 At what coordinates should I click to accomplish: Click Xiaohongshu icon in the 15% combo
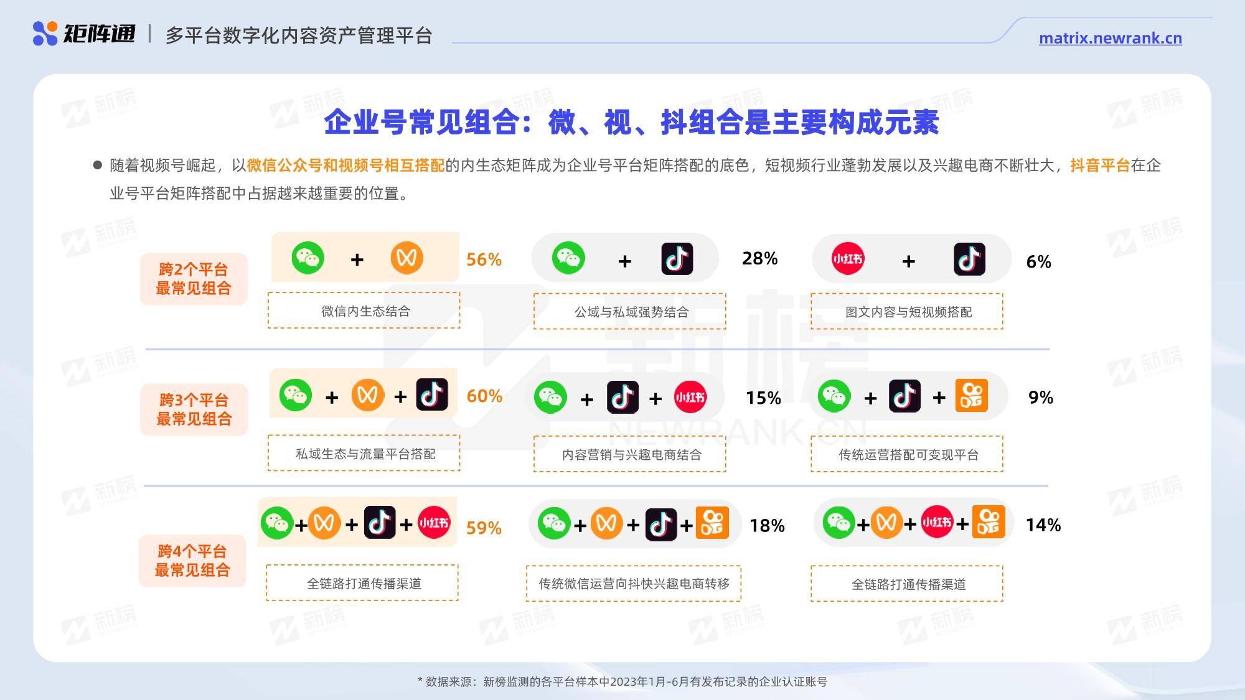click(690, 397)
